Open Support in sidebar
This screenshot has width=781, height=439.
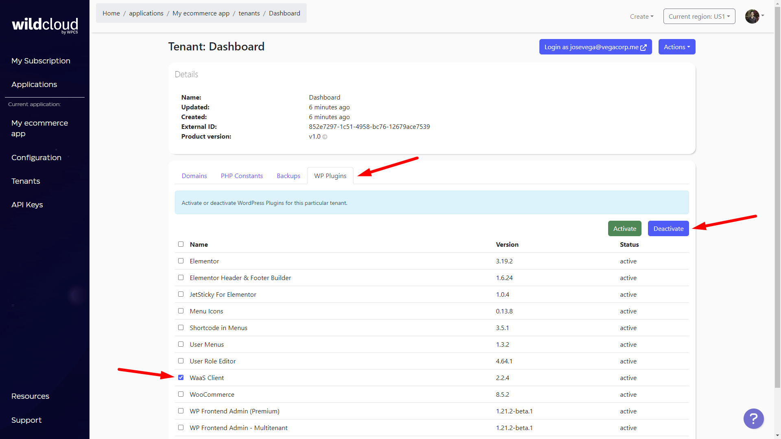click(26, 420)
